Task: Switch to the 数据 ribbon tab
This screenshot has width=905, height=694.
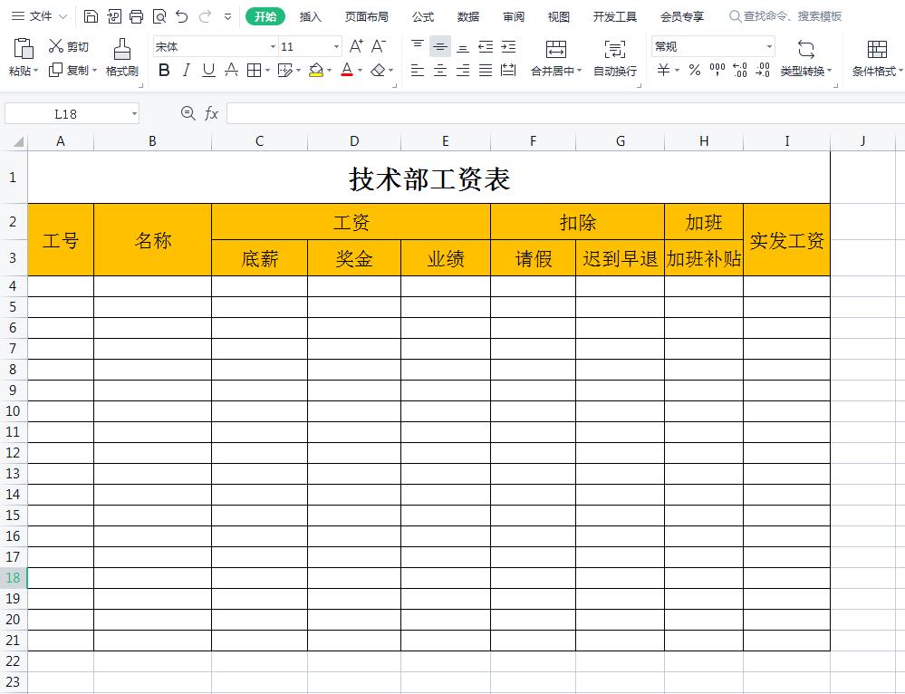Action: point(470,16)
